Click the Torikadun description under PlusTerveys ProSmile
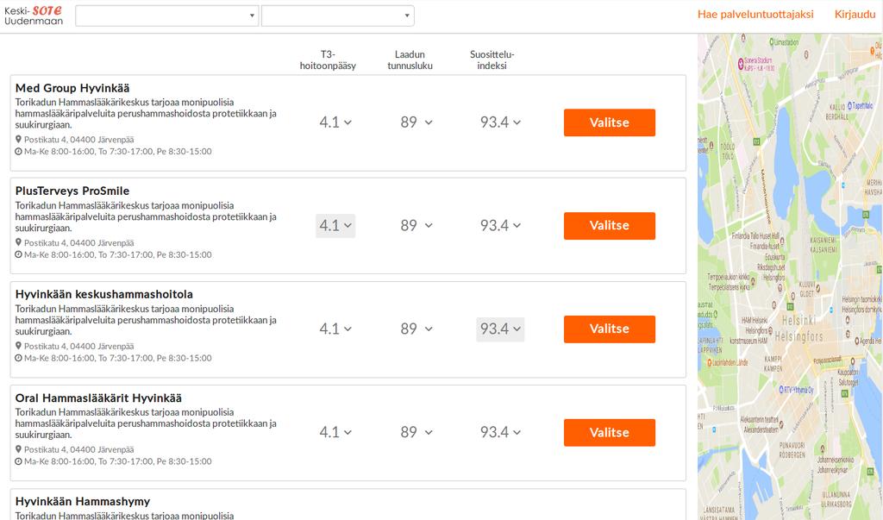 point(146,217)
